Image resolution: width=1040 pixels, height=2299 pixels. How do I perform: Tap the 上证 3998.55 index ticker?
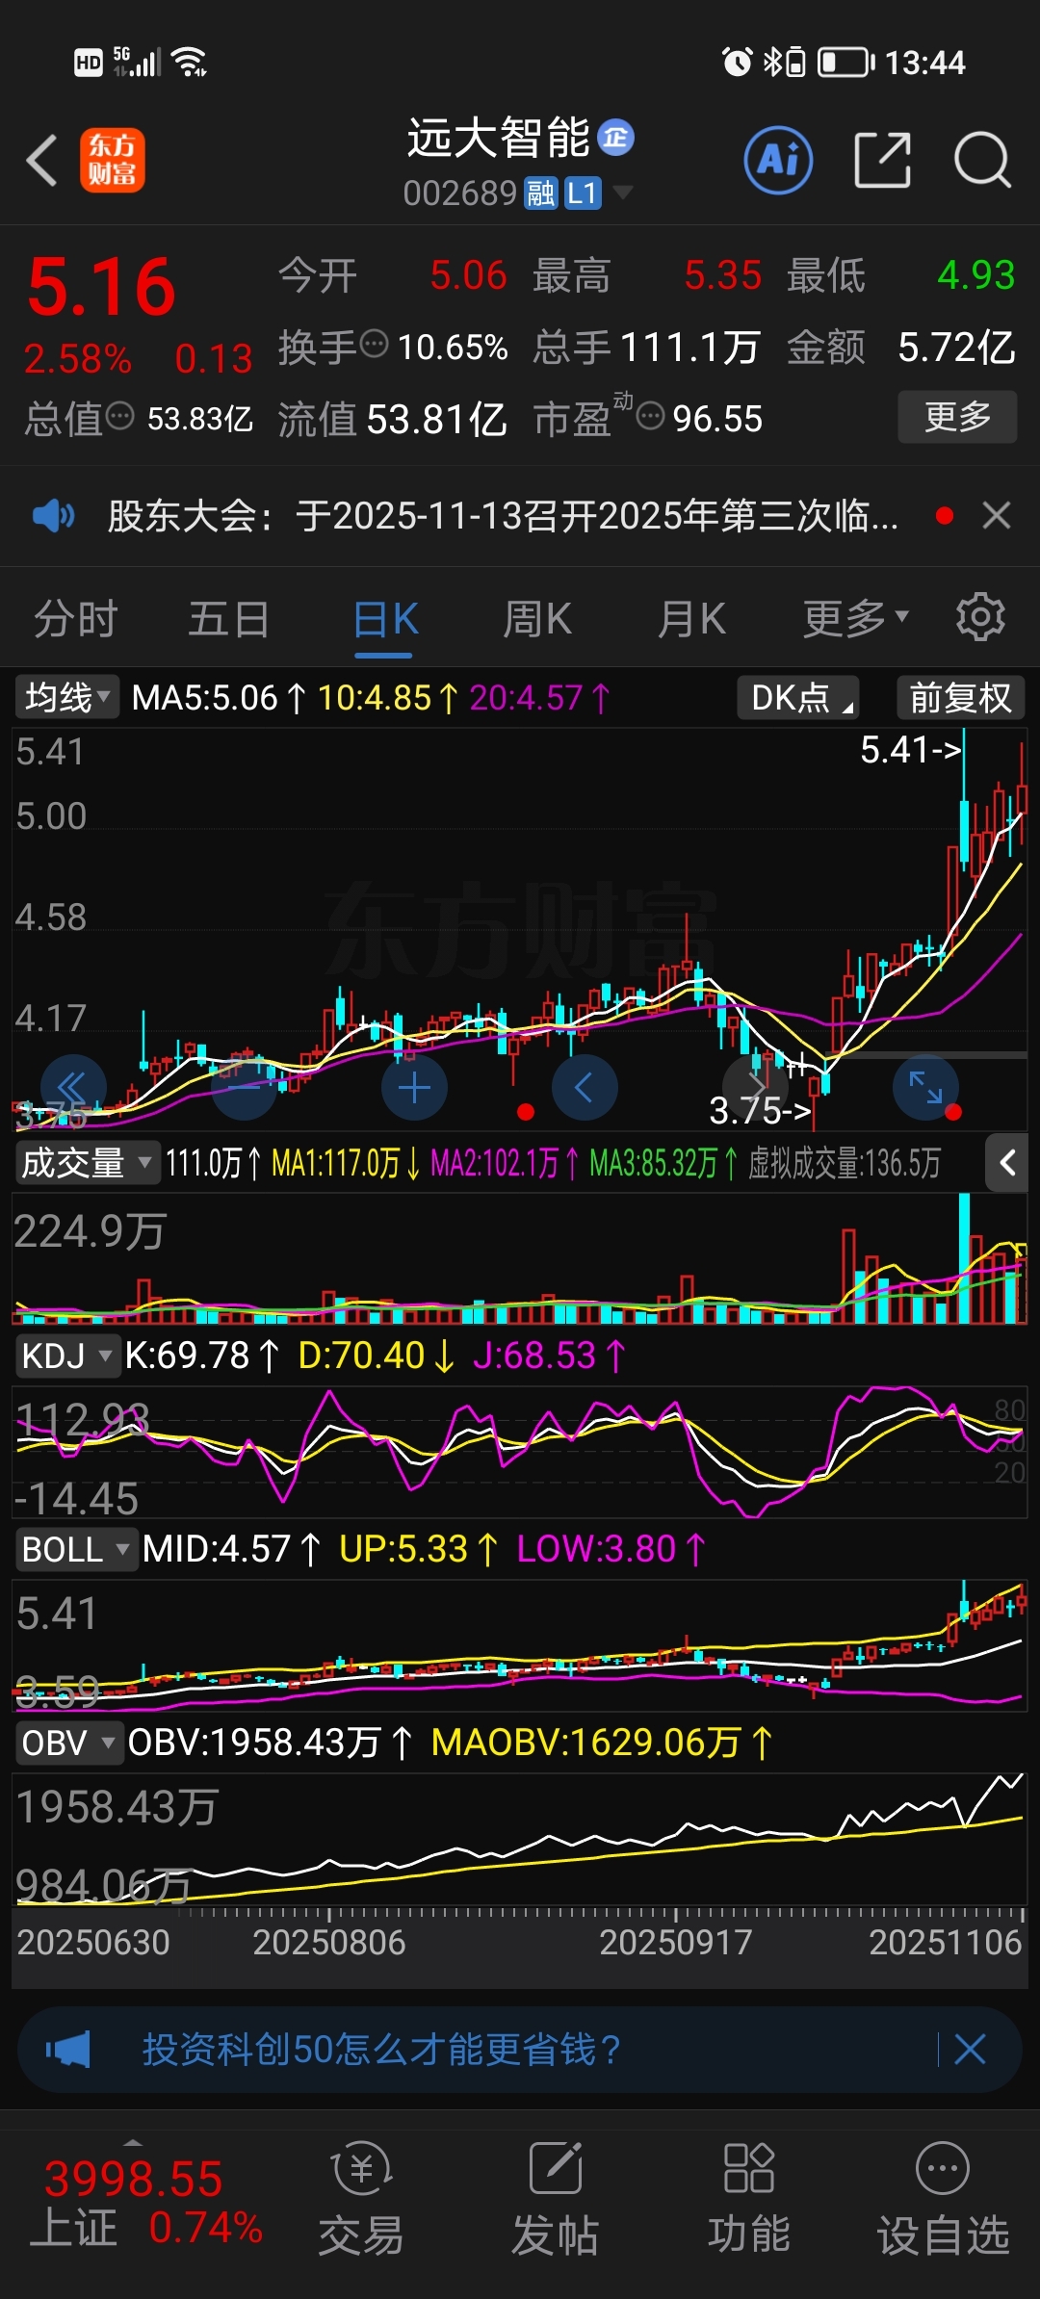pyautogui.click(x=144, y=2205)
